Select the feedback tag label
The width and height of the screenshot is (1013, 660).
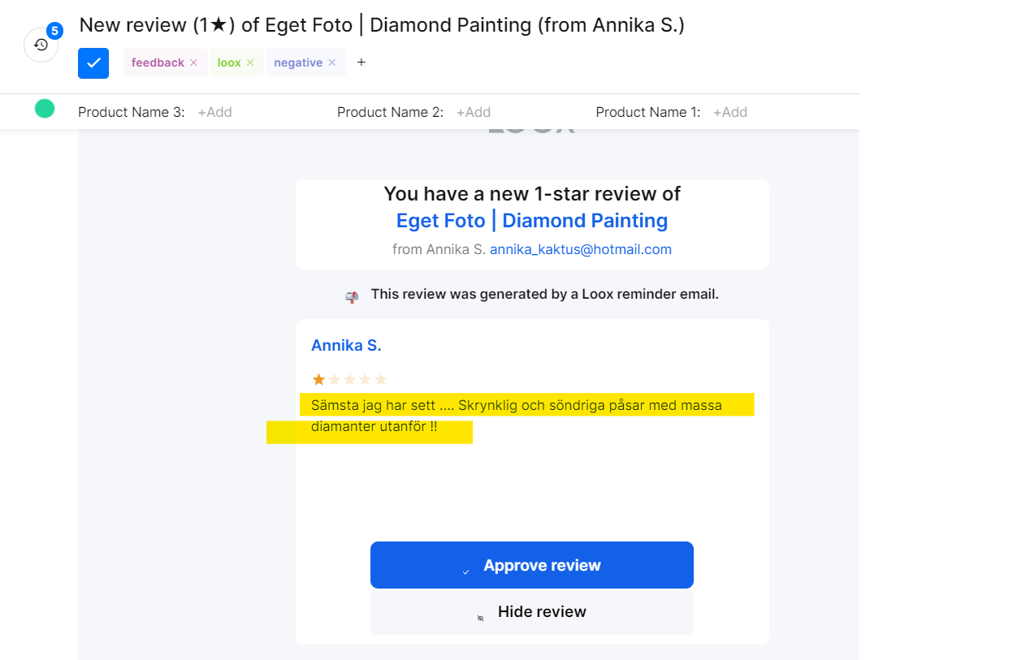tap(158, 63)
